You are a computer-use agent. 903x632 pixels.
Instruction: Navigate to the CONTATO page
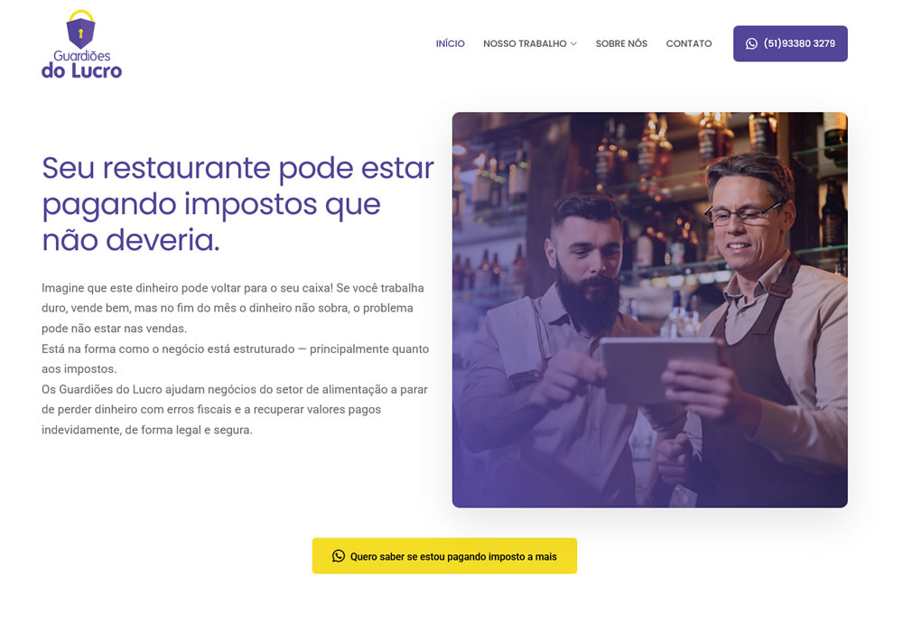(689, 43)
